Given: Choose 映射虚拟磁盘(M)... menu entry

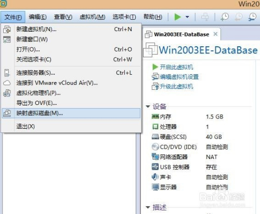Looking at the screenshot, I should [x=71, y=113].
